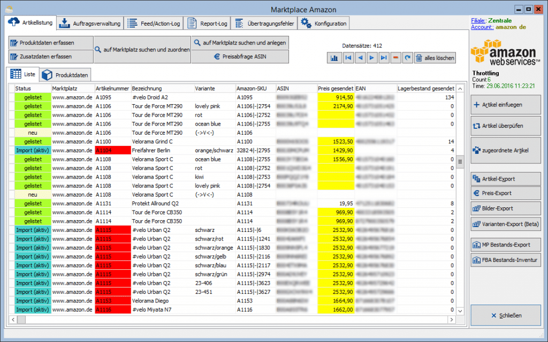Go to previous record arrow
This screenshot has height=342, width=548.
coord(360,58)
